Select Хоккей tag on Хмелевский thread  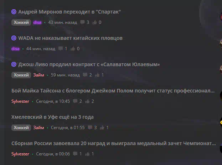21,128
